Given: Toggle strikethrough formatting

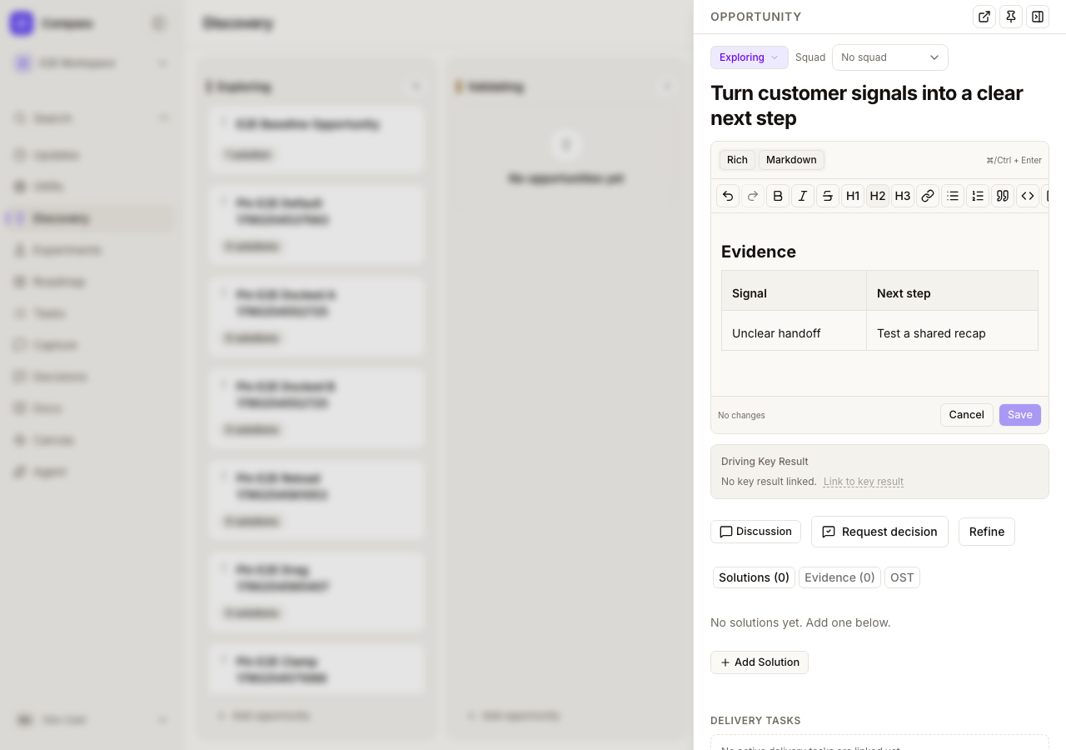Looking at the screenshot, I should (828, 196).
